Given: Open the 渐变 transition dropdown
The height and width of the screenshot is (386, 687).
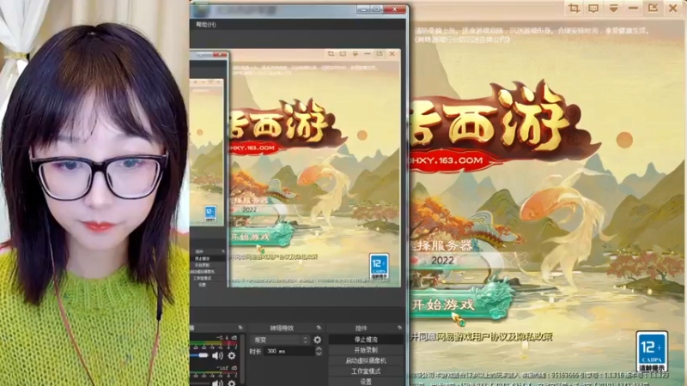Looking at the screenshot, I should pos(281,340).
